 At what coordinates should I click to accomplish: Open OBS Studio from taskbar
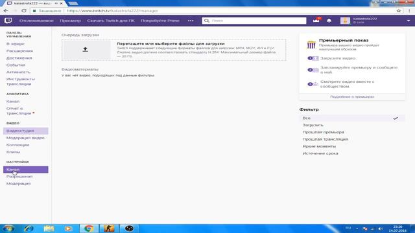(129, 228)
